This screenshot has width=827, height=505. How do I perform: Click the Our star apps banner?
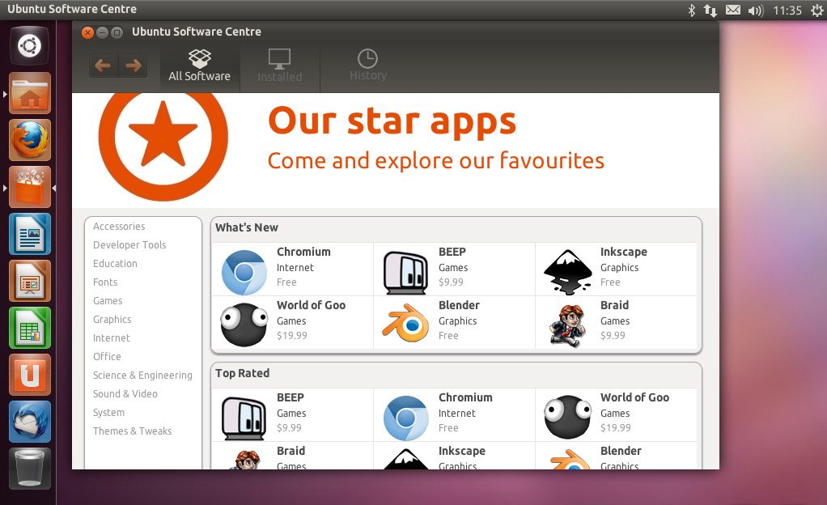[x=396, y=151]
